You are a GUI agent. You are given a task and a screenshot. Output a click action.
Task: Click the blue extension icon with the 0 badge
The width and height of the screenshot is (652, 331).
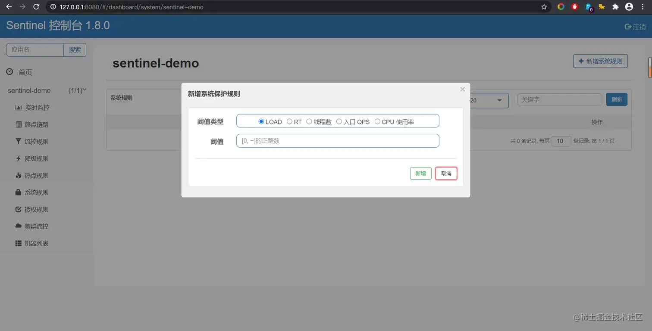(x=589, y=7)
